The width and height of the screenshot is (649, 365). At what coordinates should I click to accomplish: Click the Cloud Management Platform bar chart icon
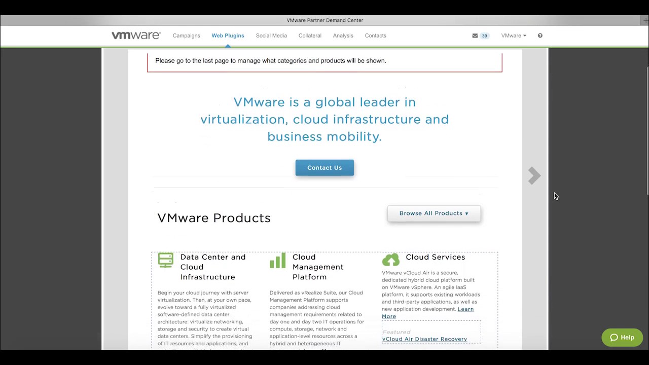pos(278,261)
